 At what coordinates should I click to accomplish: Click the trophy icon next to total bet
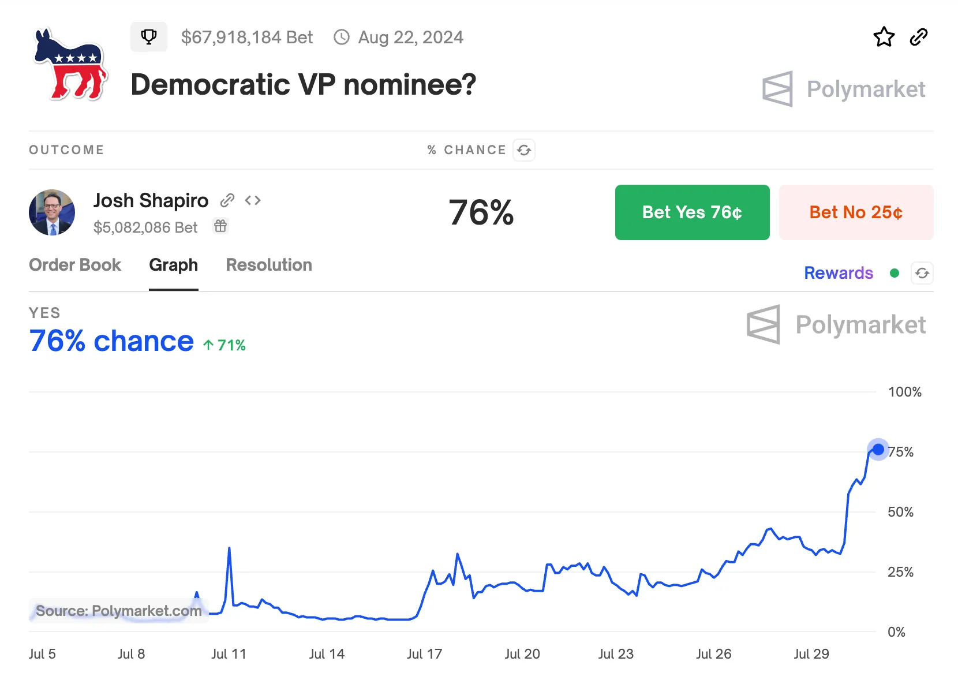(149, 36)
